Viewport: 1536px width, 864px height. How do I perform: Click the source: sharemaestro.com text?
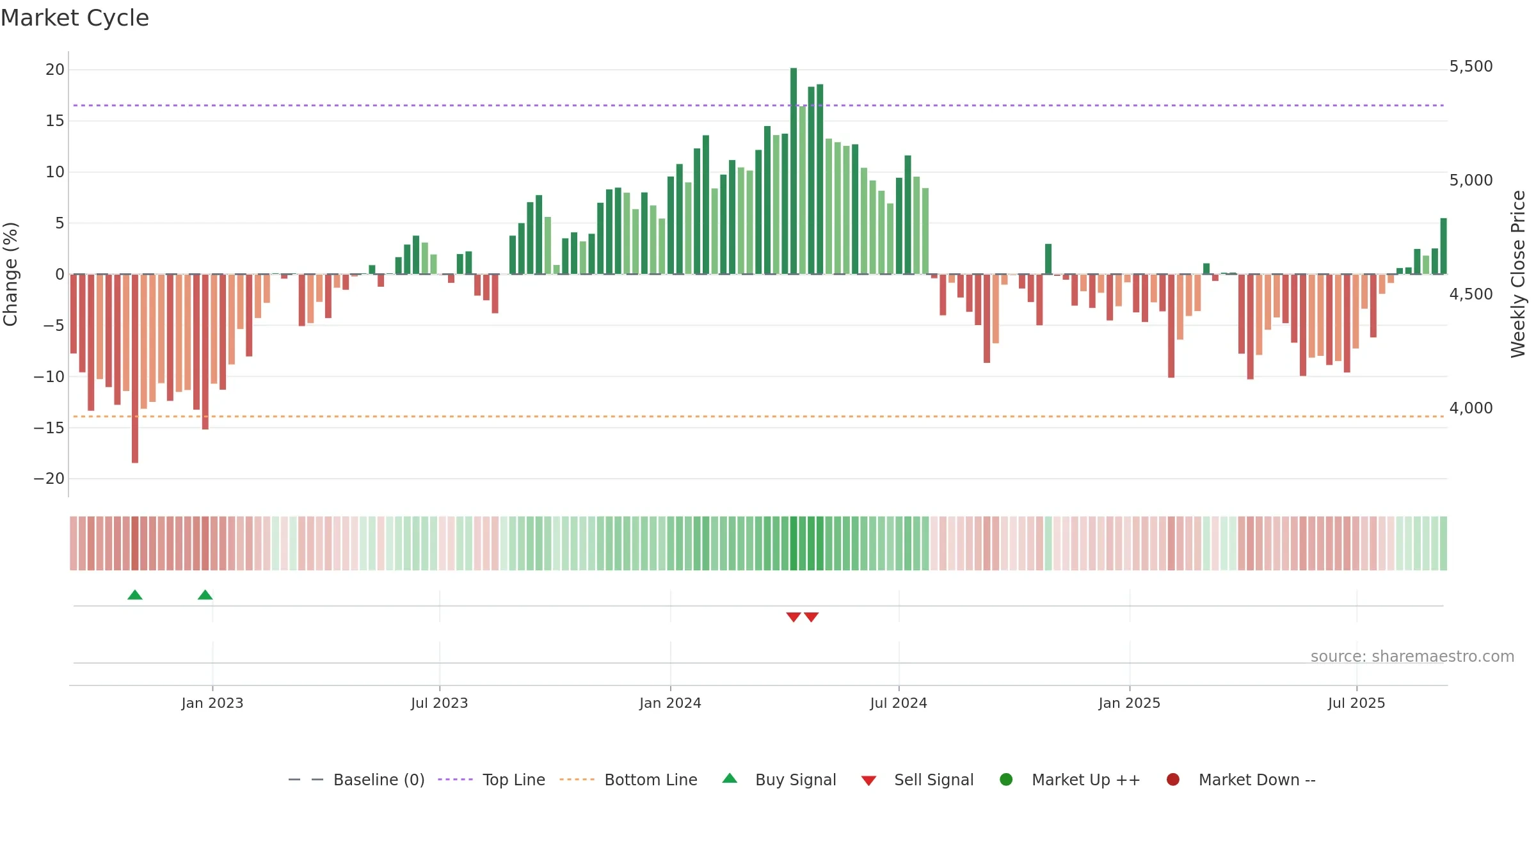pos(1412,657)
